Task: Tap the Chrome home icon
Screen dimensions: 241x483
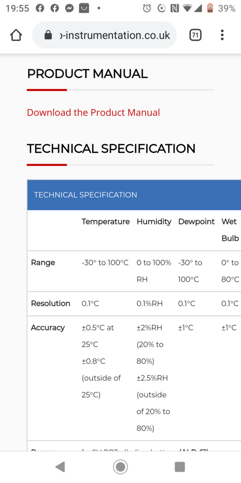Action: point(16,35)
